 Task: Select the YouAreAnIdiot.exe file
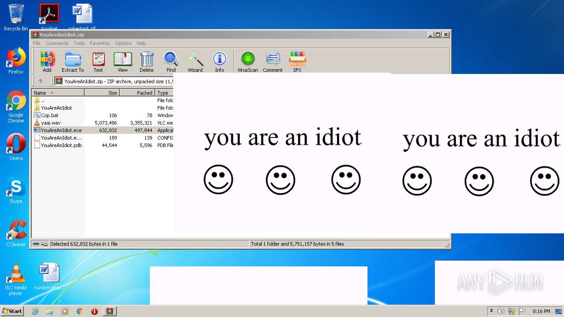(x=103, y=130)
